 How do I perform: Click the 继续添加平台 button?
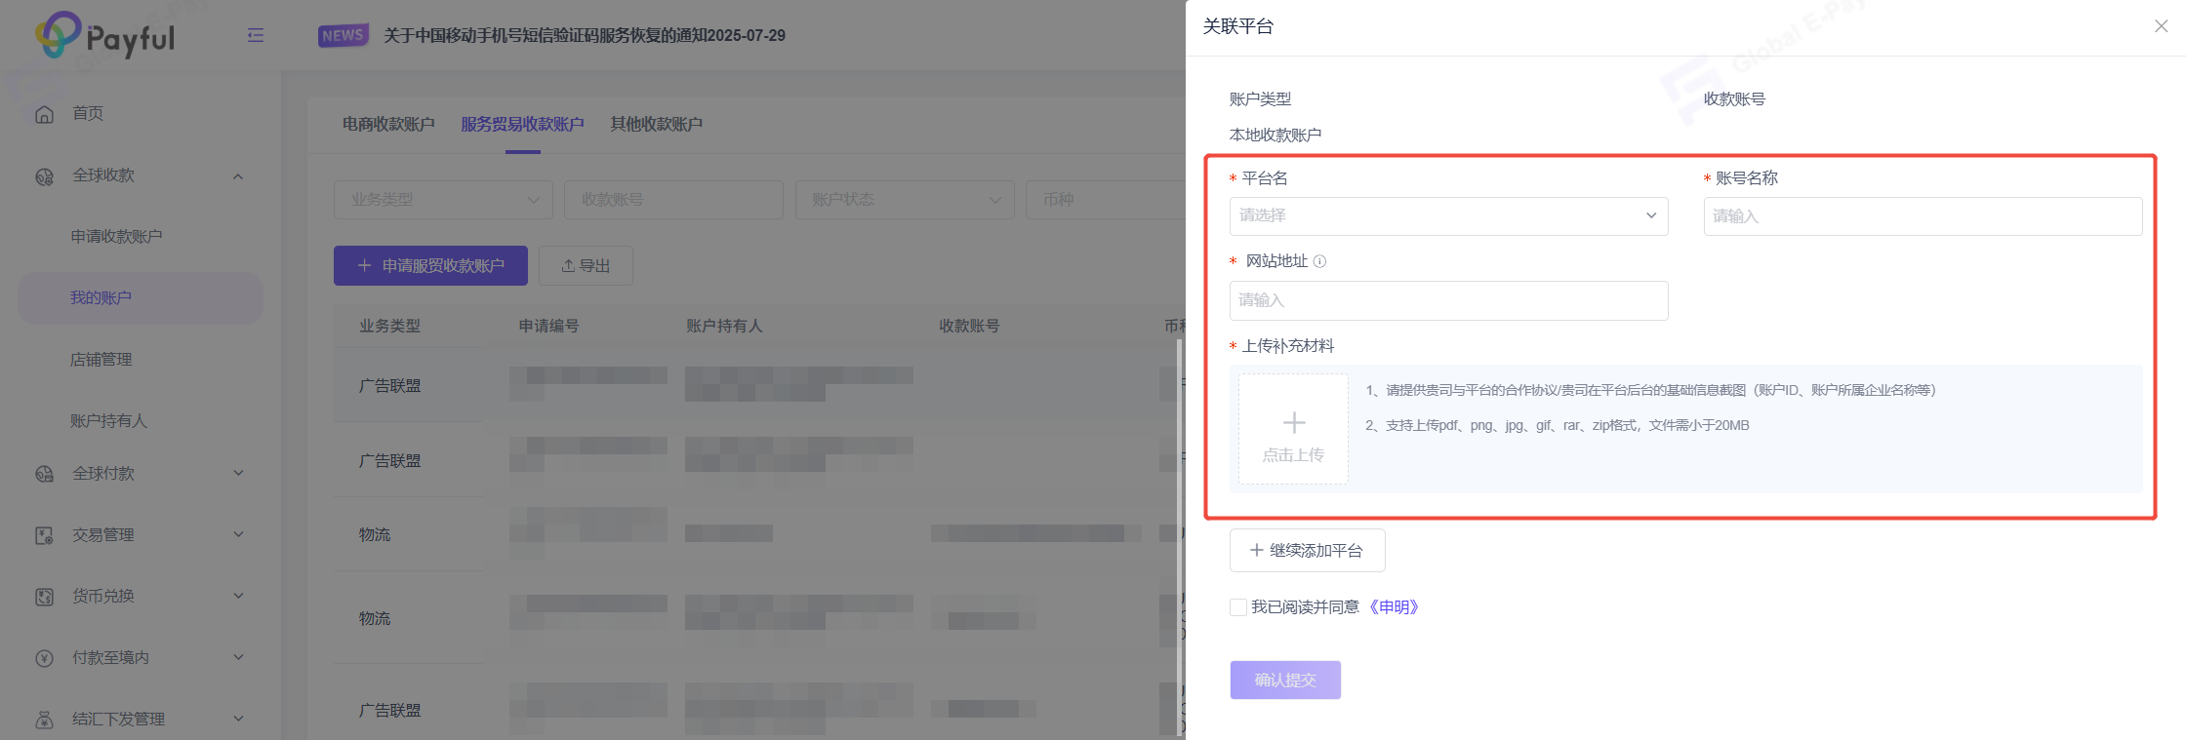coord(1307,551)
